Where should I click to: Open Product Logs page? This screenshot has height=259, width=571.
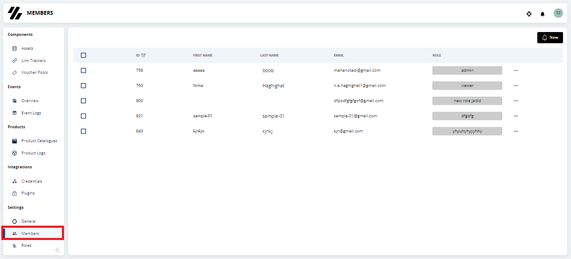click(34, 153)
